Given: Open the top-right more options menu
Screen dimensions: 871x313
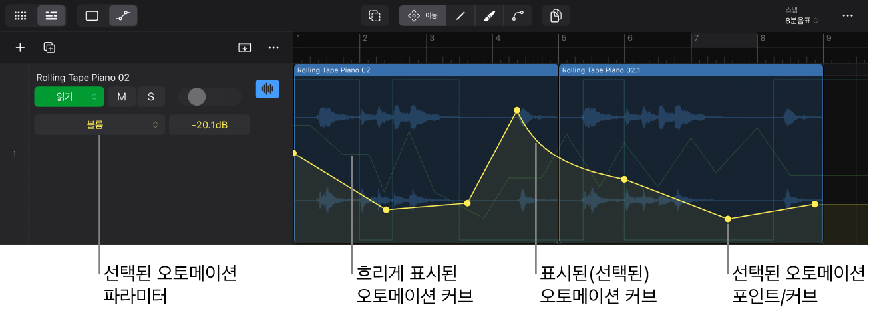Looking at the screenshot, I should tap(848, 15).
